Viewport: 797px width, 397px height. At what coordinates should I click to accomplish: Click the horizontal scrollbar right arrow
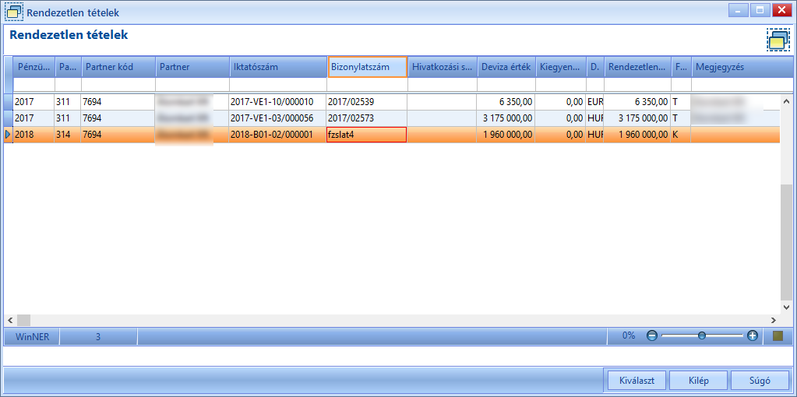tap(773, 321)
